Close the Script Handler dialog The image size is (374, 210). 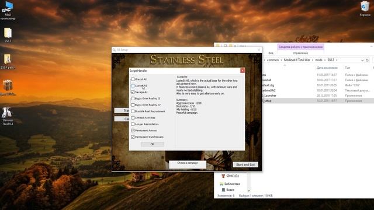[243, 71]
